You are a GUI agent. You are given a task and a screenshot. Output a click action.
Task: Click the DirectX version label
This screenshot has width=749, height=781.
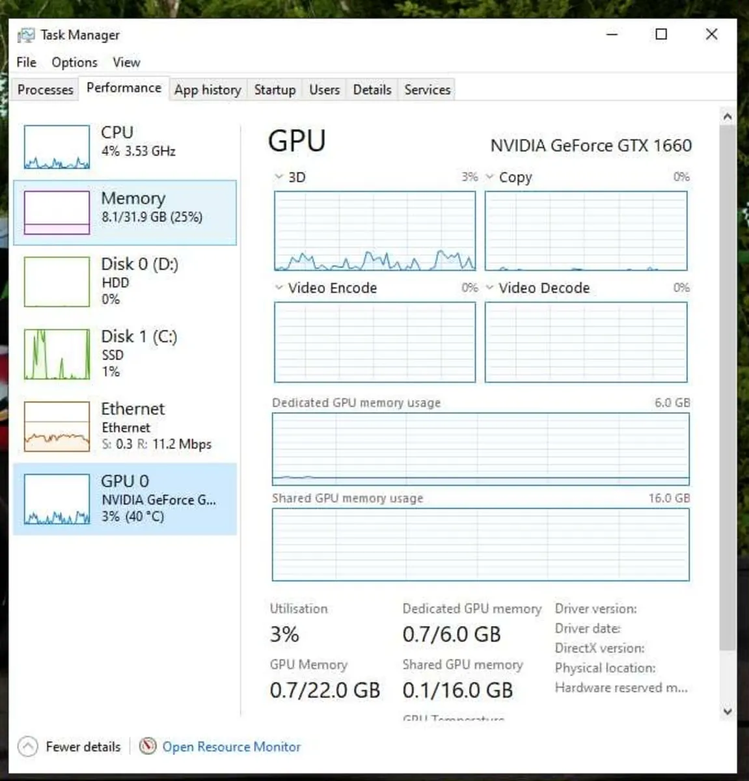(599, 648)
